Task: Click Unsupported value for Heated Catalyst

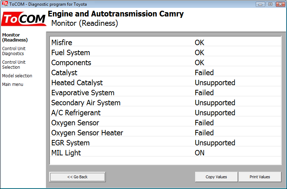Action: tap(215, 83)
